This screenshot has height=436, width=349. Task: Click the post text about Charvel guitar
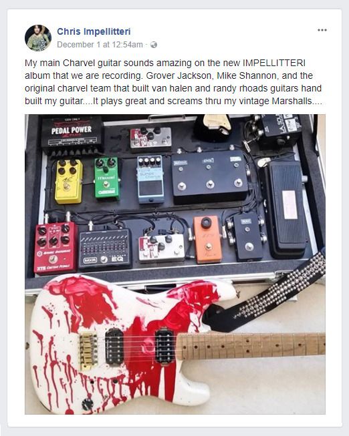click(173, 81)
